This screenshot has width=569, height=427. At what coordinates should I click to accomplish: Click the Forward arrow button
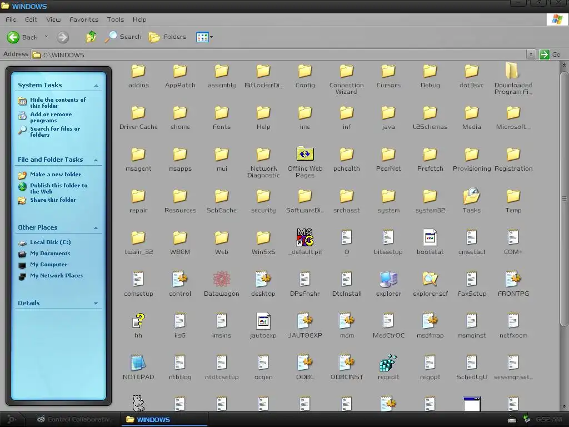pyautogui.click(x=62, y=37)
